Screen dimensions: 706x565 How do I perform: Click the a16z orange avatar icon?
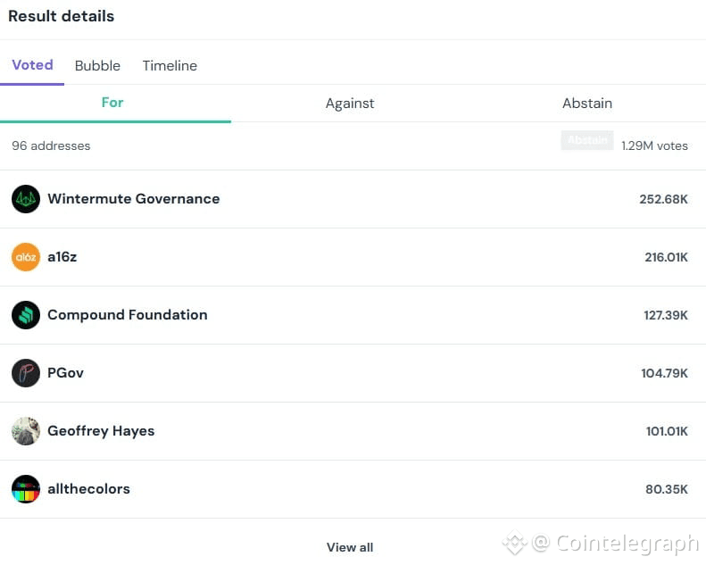click(x=26, y=257)
